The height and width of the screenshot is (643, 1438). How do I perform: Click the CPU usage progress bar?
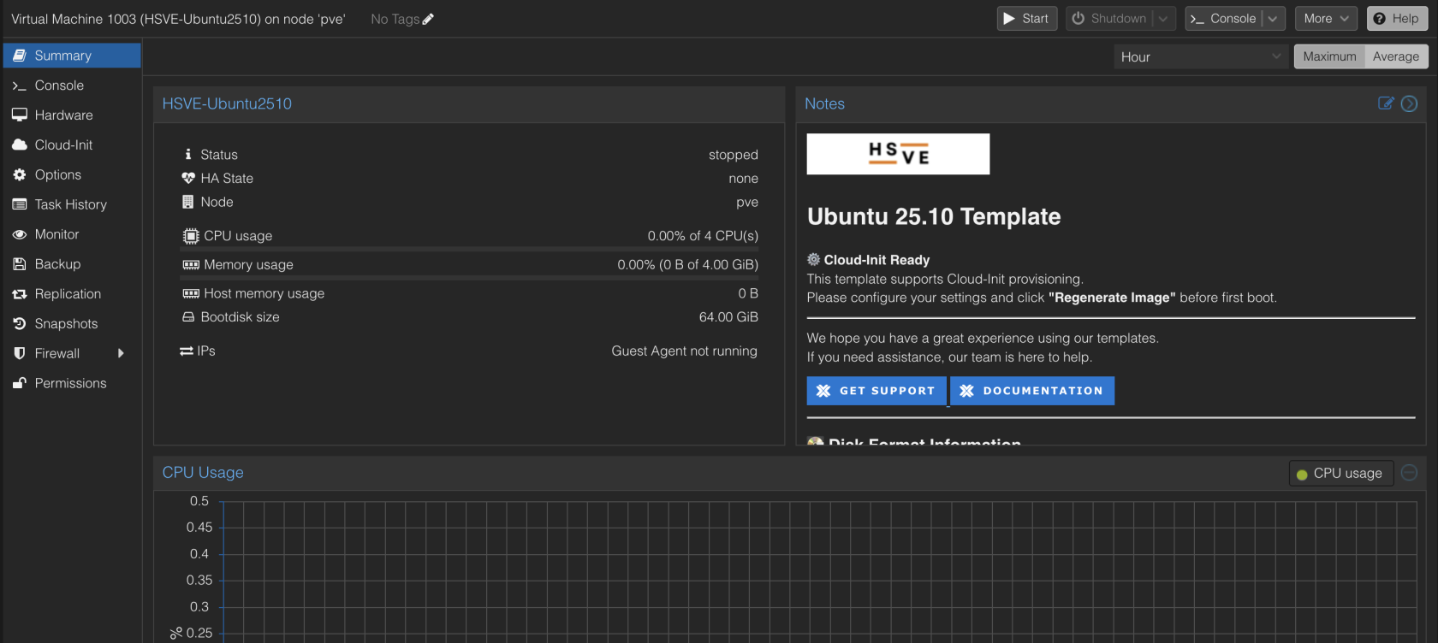[x=469, y=249]
